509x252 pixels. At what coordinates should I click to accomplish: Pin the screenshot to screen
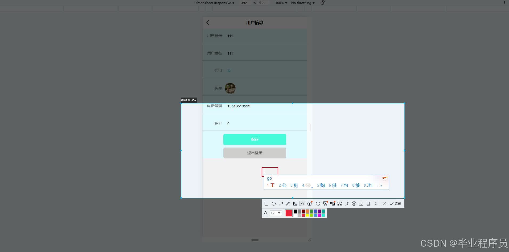point(347,203)
